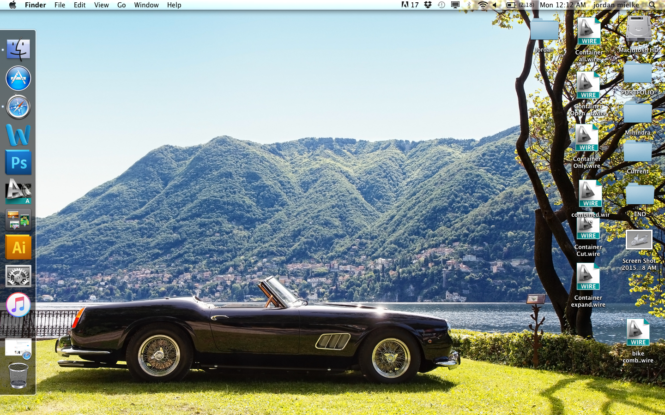
Task: Click the volume speaker icon
Action: 495,5
